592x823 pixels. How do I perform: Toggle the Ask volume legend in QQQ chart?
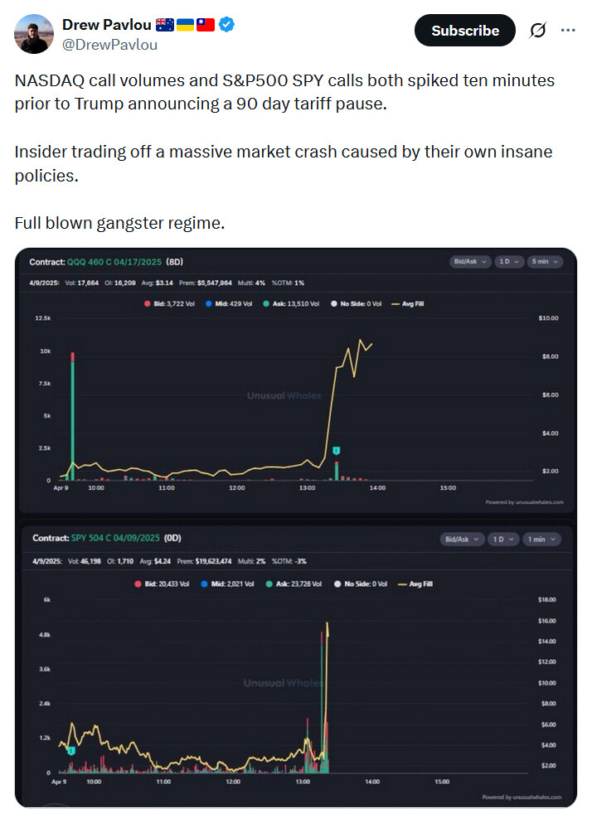pos(291,303)
